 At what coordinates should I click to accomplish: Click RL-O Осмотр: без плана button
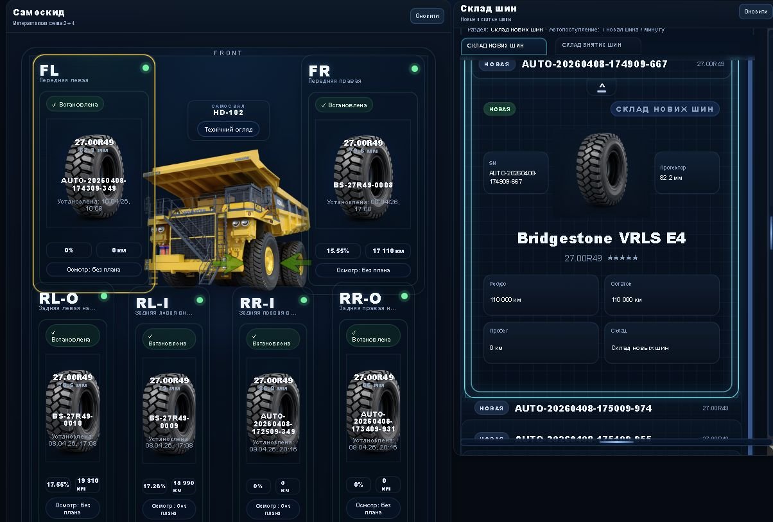click(x=73, y=509)
